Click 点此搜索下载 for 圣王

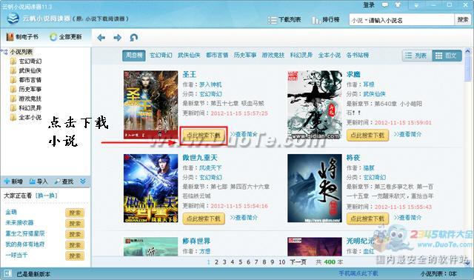click(x=204, y=135)
